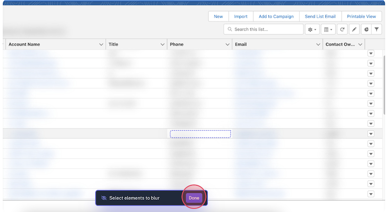Expand the Contact Owner column menu chevron

[x=360, y=45]
